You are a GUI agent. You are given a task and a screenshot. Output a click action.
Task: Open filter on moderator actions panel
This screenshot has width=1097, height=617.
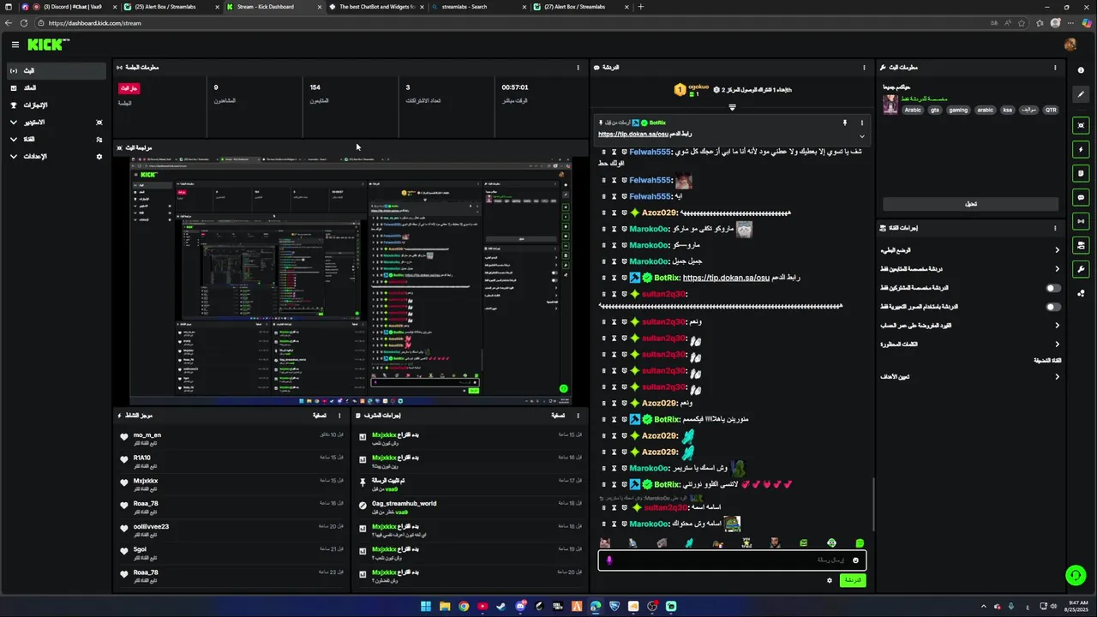point(559,416)
